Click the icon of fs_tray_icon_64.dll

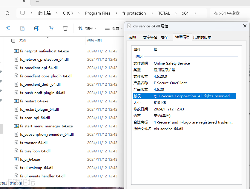16,151
